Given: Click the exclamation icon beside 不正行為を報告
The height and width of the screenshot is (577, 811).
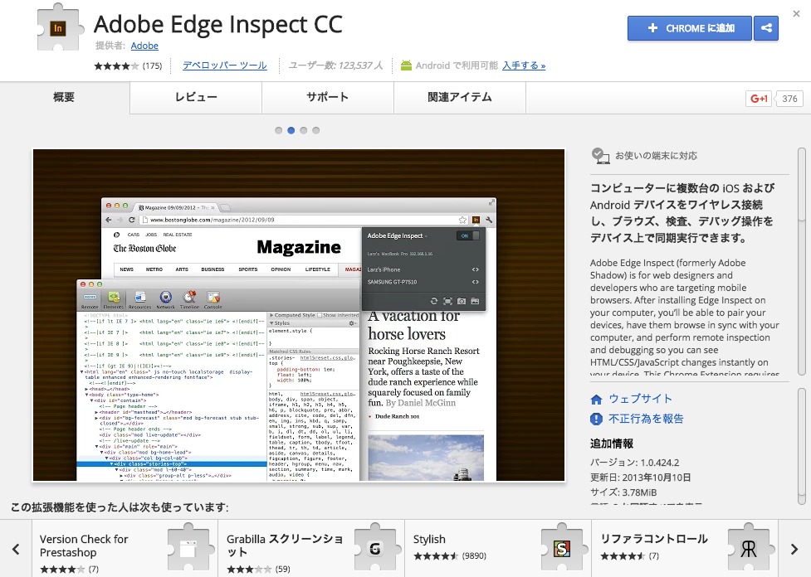Looking at the screenshot, I should tap(596, 419).
